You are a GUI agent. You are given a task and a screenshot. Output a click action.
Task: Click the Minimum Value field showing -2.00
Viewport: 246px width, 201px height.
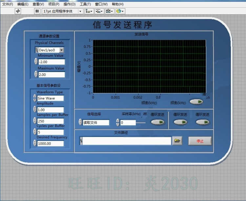(51, 62)
